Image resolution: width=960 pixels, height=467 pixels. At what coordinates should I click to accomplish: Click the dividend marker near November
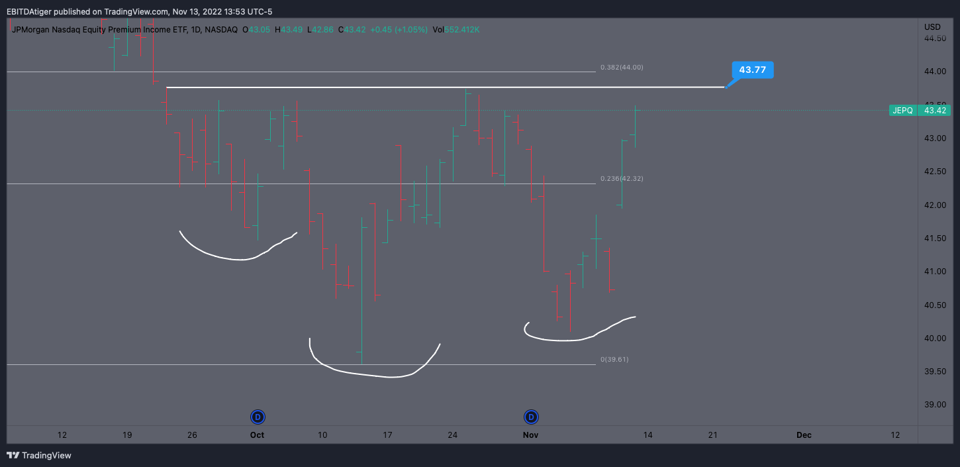click(x=531, y=417)
